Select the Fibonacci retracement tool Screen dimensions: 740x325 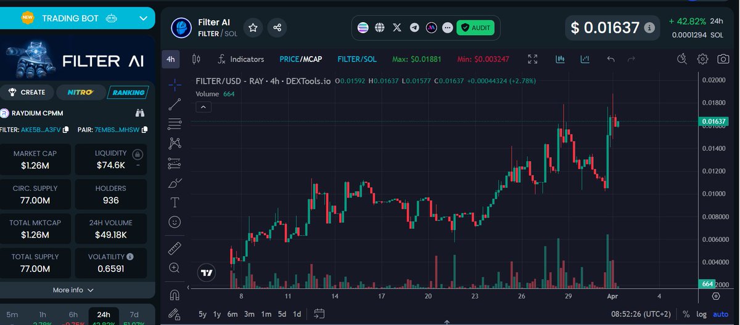pos(175,124)
